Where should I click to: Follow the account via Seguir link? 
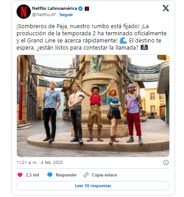pyautogui.click(x=66, y=15)
